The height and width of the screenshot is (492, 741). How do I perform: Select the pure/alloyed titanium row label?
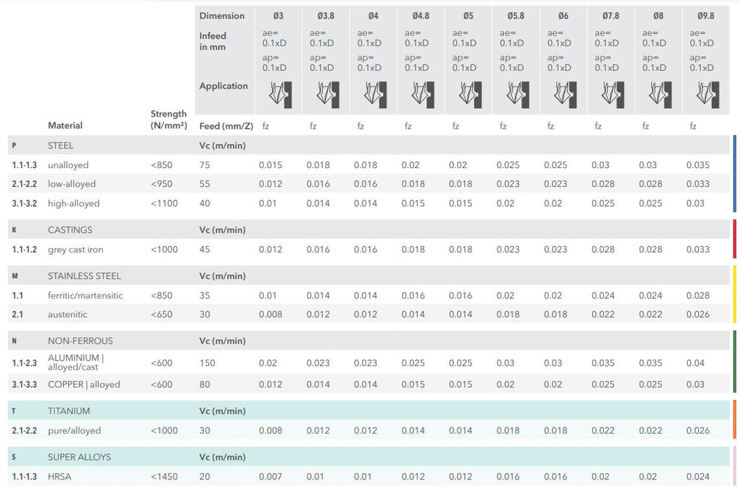[x=75, y=431]
